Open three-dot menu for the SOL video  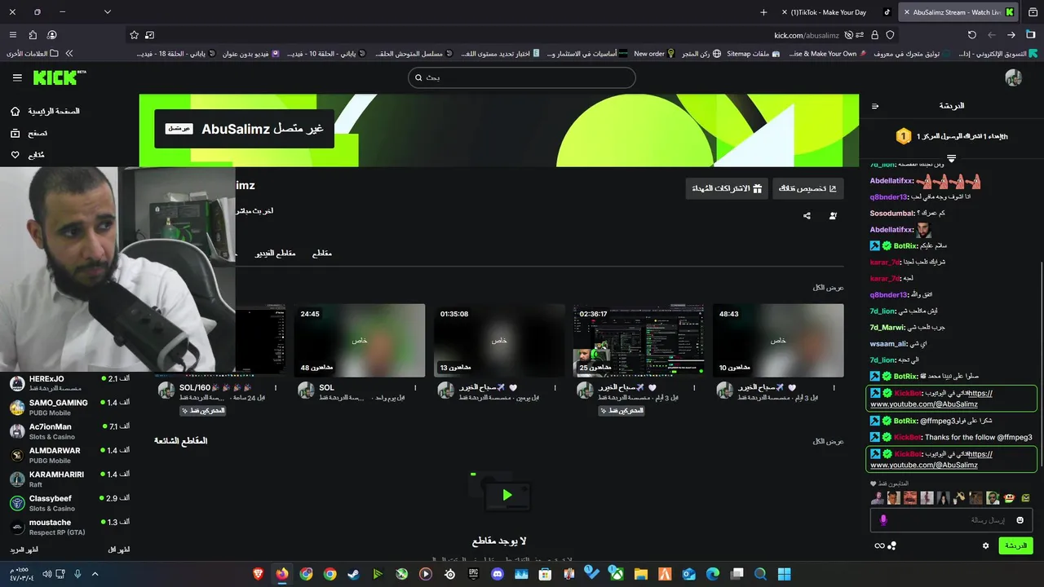415,388
